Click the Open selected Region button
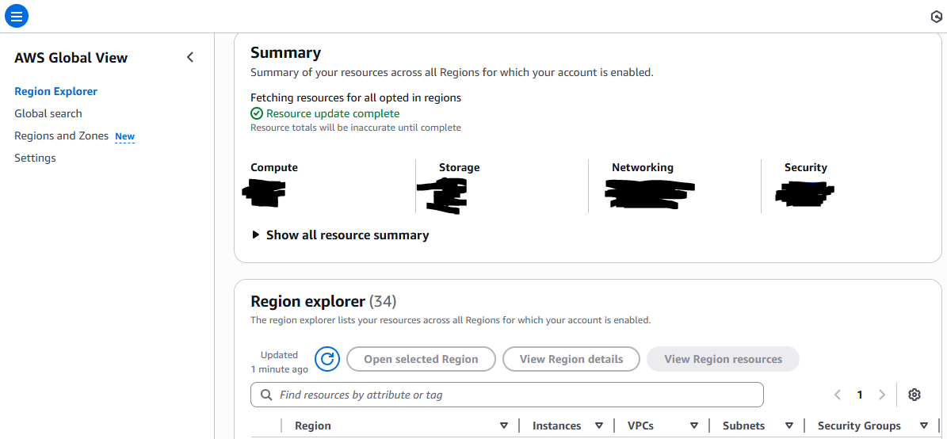947x439 pixels. tap(421, 359)
